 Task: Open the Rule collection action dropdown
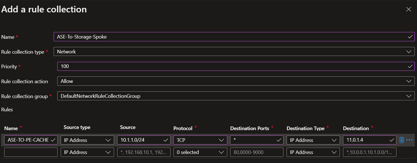(236, 81)
